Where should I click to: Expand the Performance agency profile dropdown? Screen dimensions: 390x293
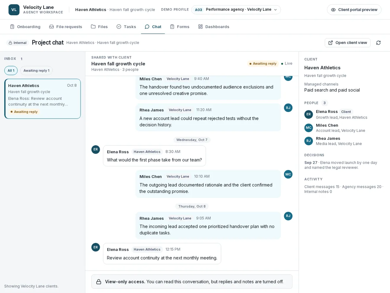coord(236,10)
